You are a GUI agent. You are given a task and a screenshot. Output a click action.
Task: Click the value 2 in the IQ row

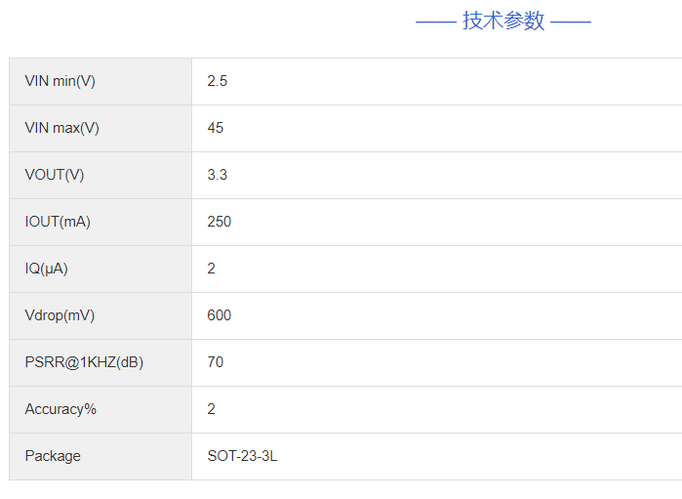(212, 269)
